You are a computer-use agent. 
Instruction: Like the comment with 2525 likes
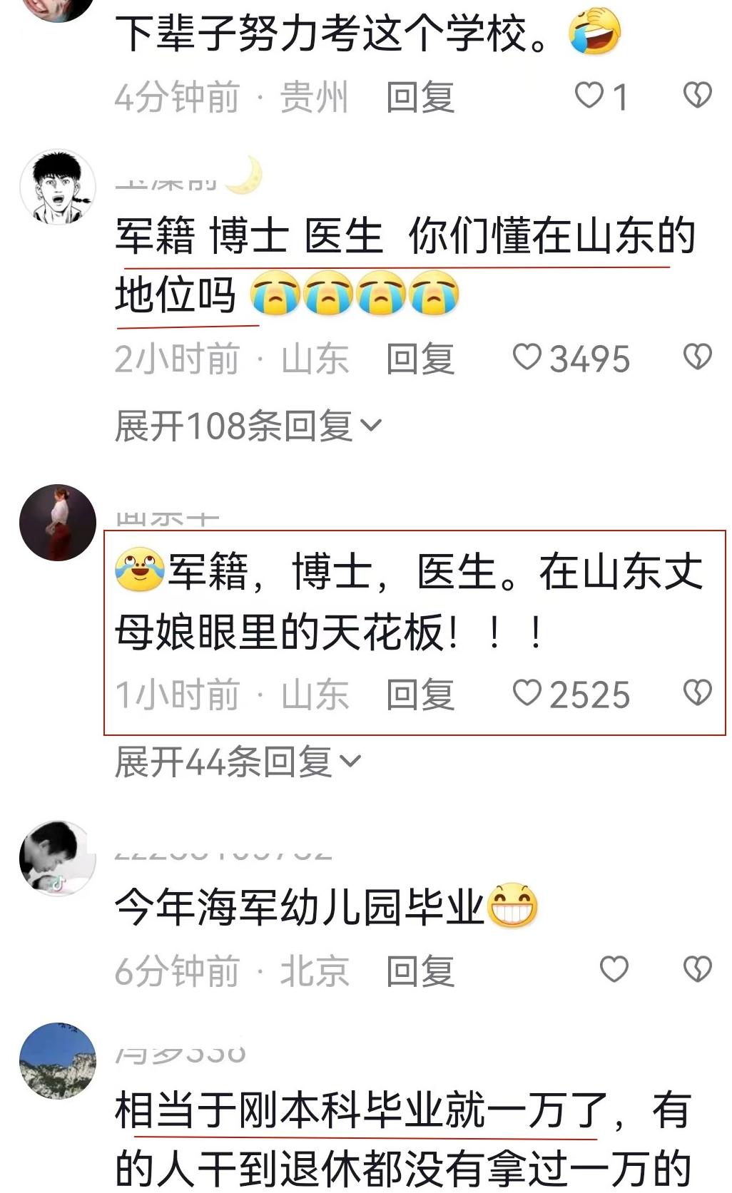point(527,693)
